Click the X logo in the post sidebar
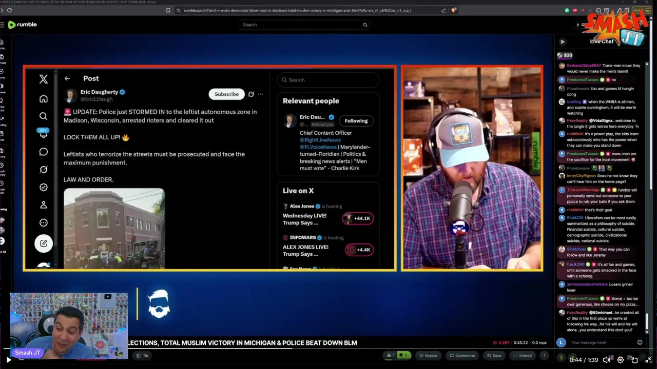 point(44,79)
